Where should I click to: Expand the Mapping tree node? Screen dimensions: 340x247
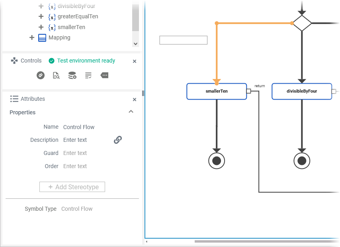[32, 37]
